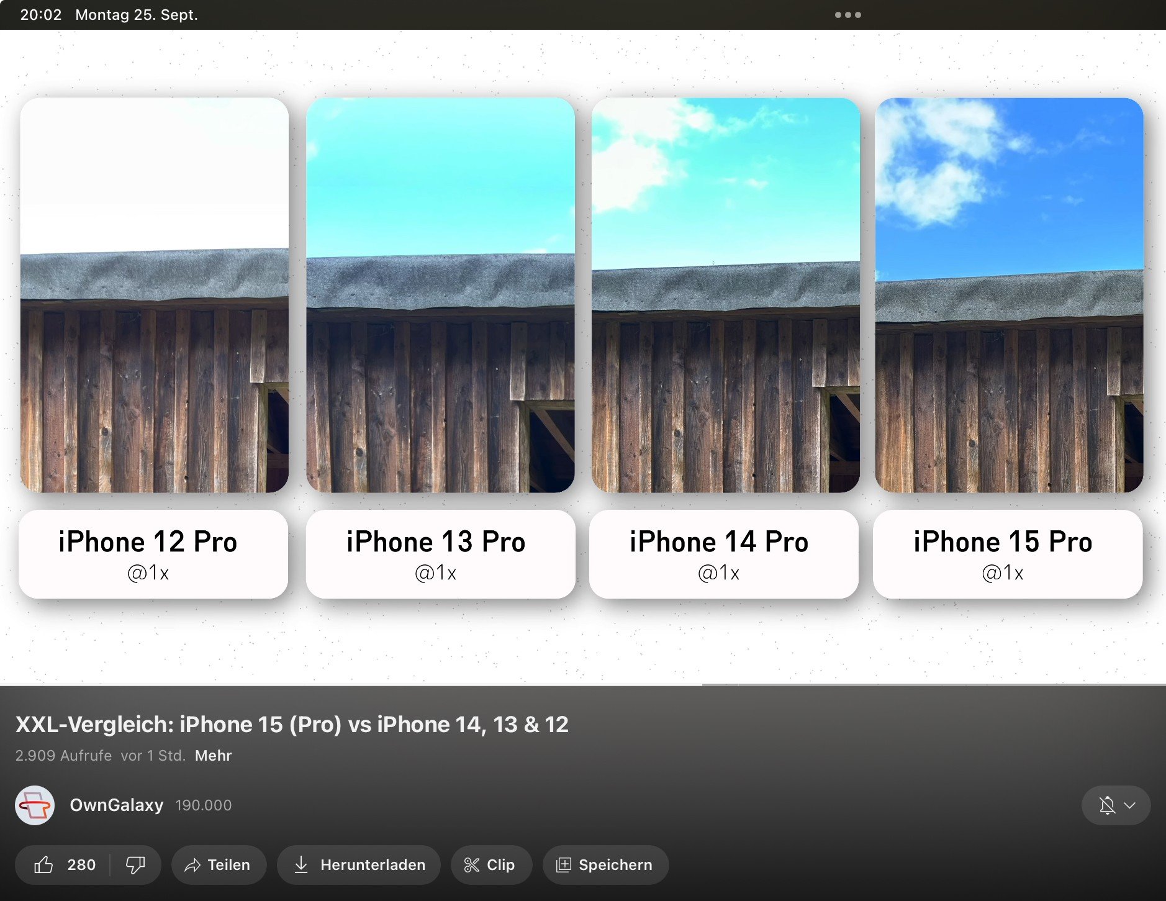Click the 2.909 Aufrufe view count
Viewport: 1166px width, 901px height.
click(x=63, y=756)
